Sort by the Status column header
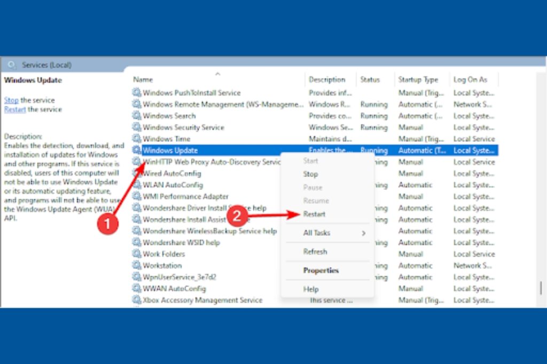Screen dimensions: 547x364 370,80
